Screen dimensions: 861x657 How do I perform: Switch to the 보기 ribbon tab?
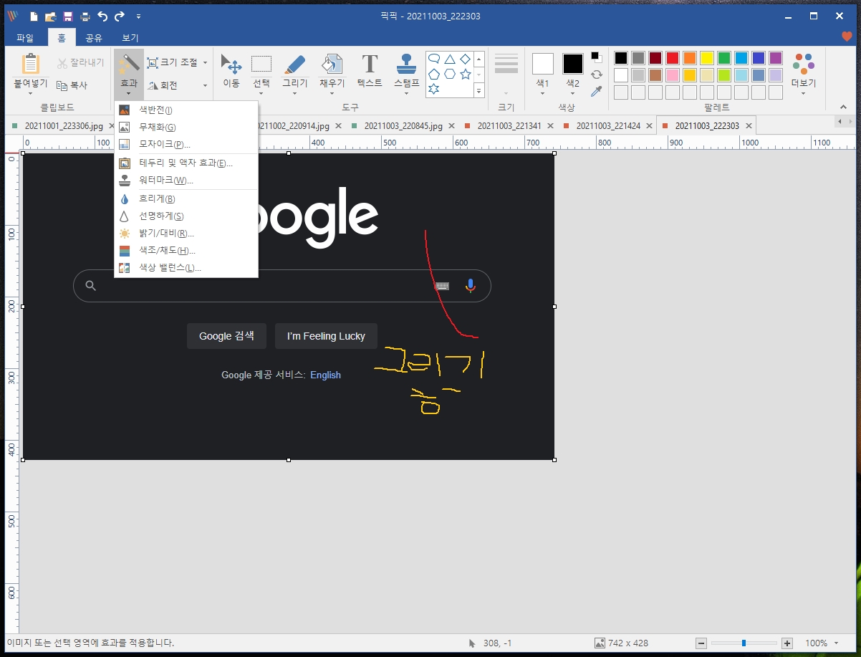click(x=130, y=38)
